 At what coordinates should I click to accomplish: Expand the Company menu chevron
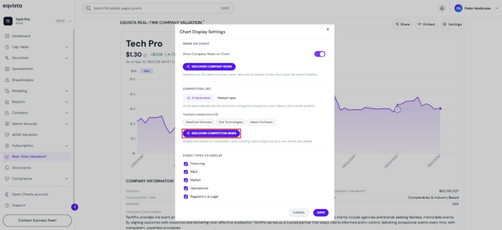[67, 113]
